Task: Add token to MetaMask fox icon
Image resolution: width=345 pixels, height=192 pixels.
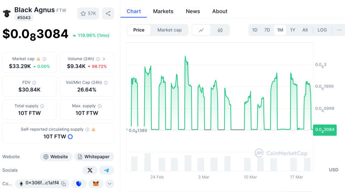Action: tap(96, 184)
